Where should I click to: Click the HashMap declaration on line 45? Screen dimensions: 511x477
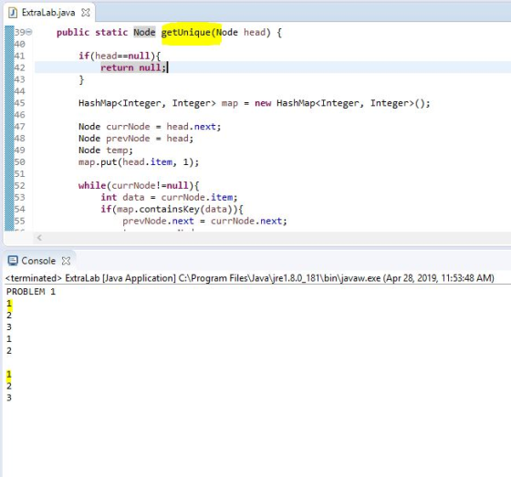point(255,103)
